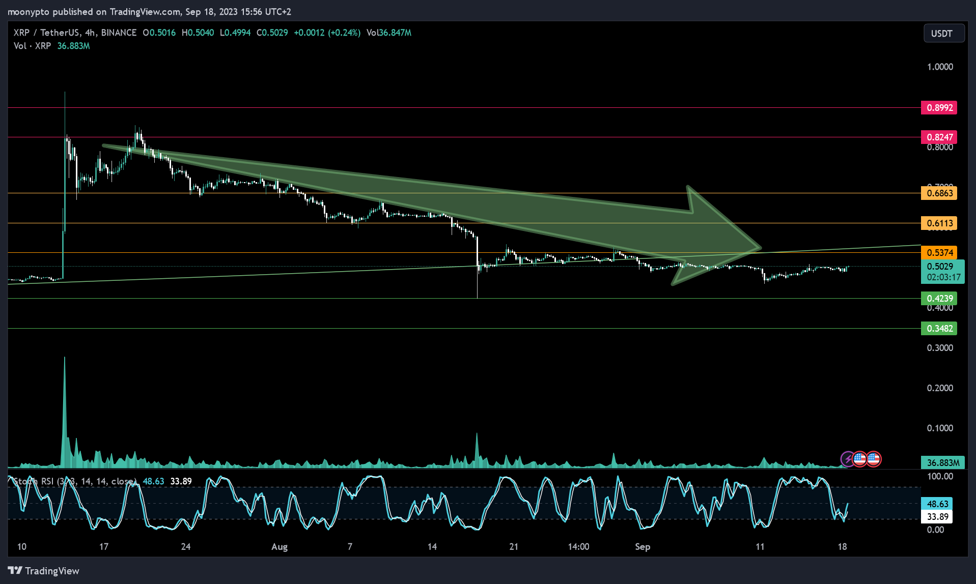The image size is (976, 584).
Task: Select the 0.5374 orange price label
Action: (939, 252)
